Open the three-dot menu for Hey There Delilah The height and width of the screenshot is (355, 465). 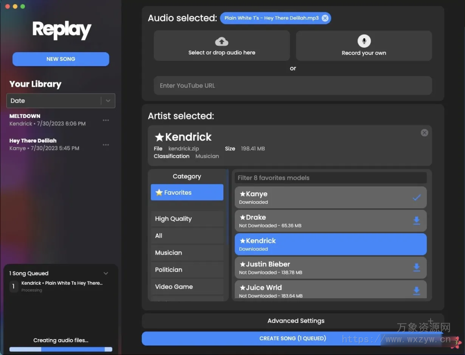click(x=106, y=144)
